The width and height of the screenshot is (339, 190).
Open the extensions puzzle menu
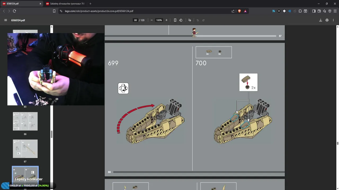pyautogui.click(x=300, y=11)
